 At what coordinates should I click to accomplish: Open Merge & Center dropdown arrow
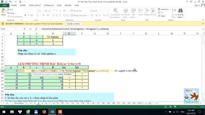coord(88,15)
